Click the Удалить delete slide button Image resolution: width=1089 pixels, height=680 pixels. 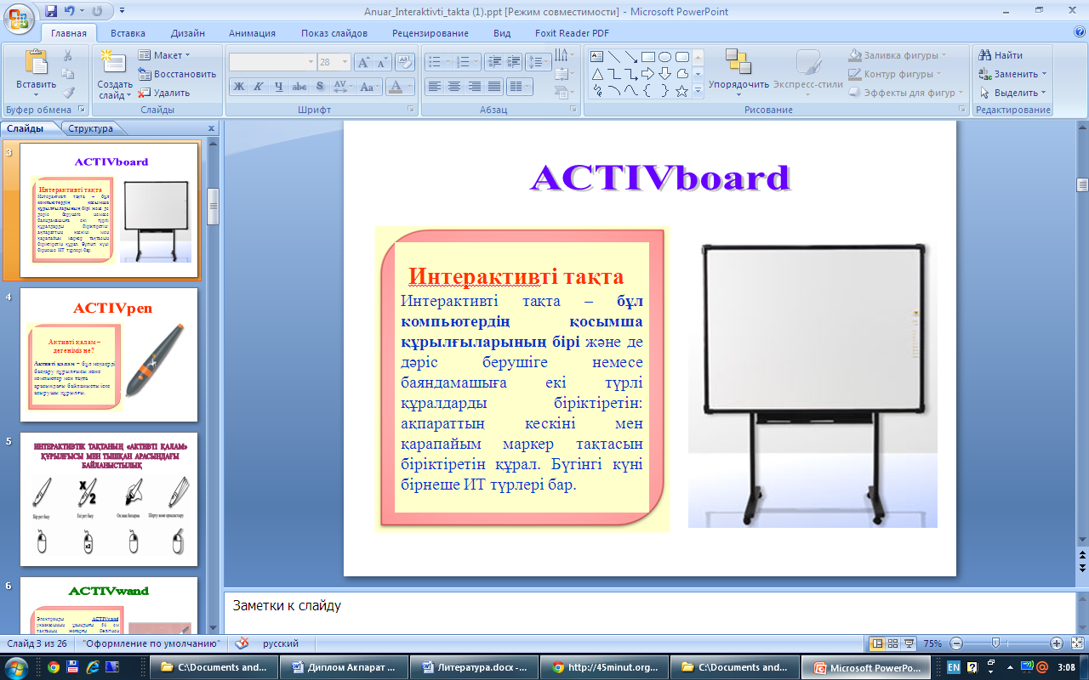click(x=164, y=93)
